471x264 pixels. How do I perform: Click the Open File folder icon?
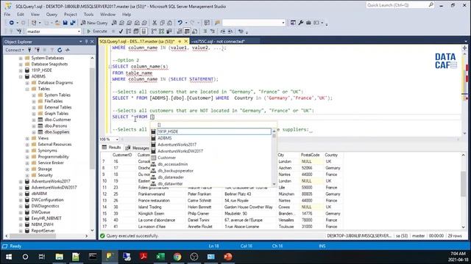pos(57,23)
